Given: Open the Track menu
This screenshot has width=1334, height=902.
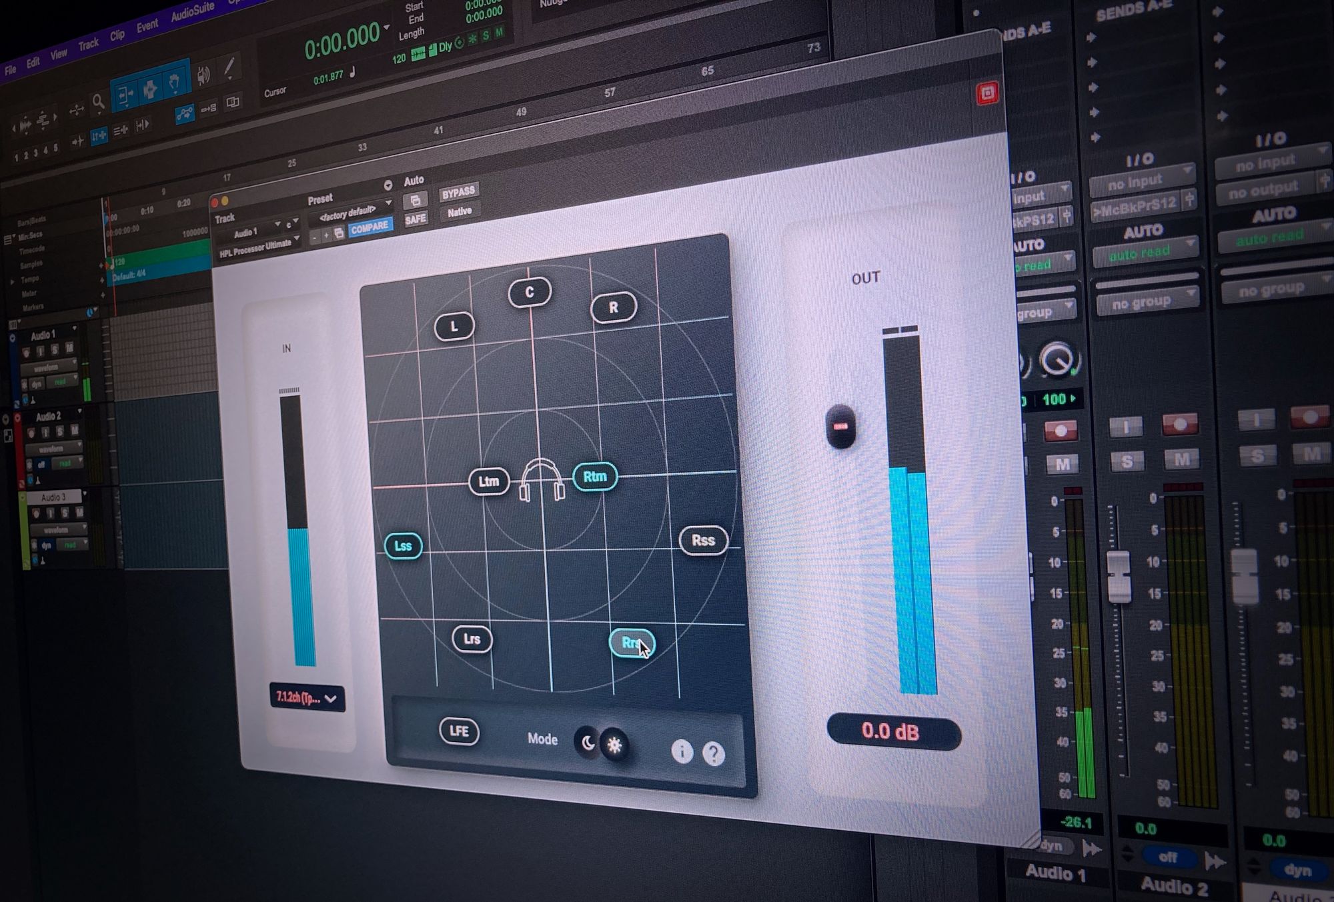Looking at the screenshot, I should click(88, 44).
